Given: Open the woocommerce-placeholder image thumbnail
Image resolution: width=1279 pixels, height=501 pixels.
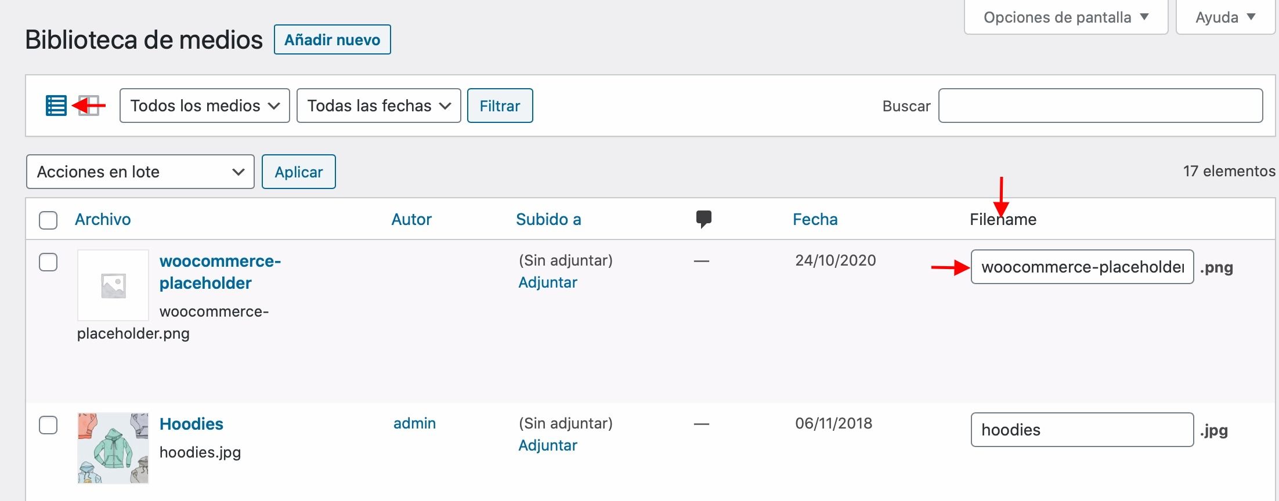Looking at the screenshot, I should click(x=113, y=285).
